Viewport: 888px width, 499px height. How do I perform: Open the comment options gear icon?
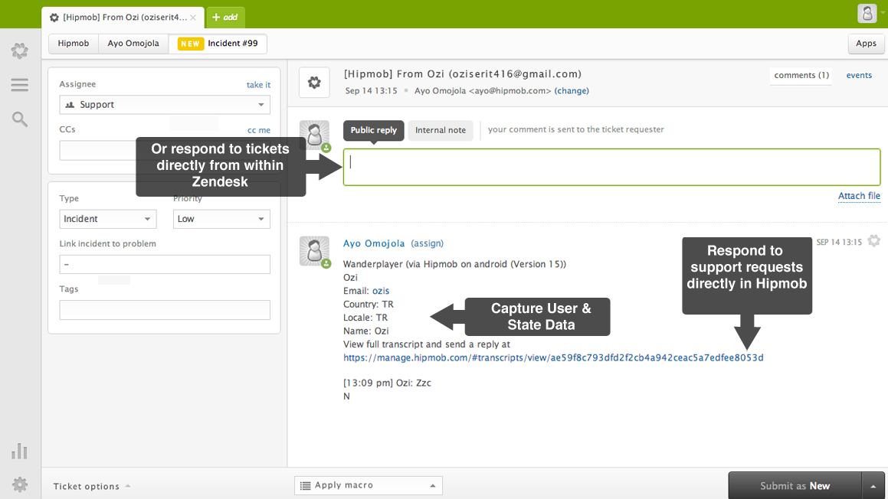[x=874, y=241]
